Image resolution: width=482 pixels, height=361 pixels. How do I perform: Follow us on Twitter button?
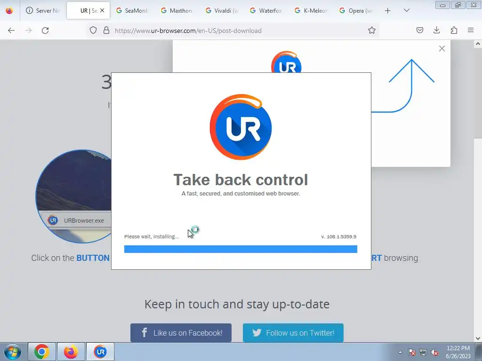pyautogui.click(x=293, y=333)
